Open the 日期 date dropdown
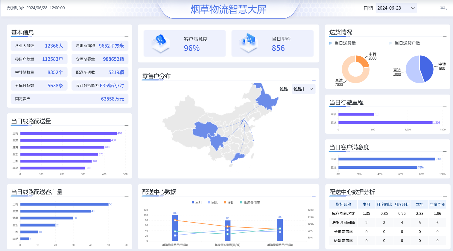Screen dimensions: 453x251 [x=396, y=8]
